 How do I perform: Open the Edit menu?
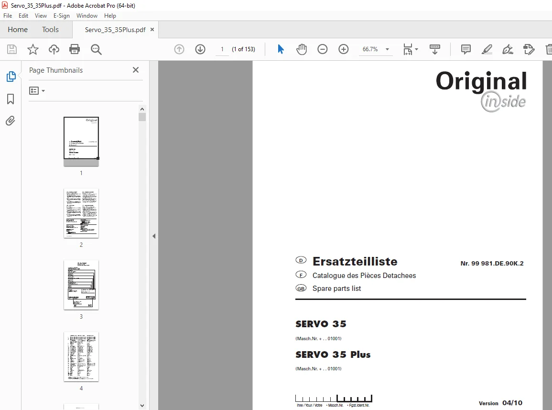pyautogui.click(x=23, y=16)
